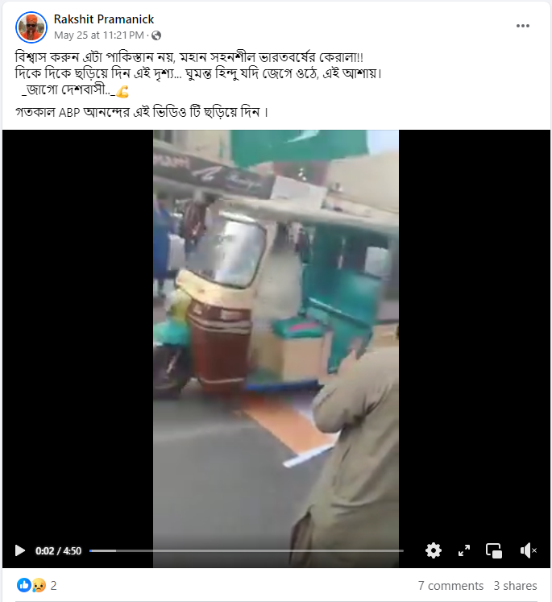This screenshot has height=602, width=552.
Task: View the sad reaction icon
Action: (x=39, y=586)
